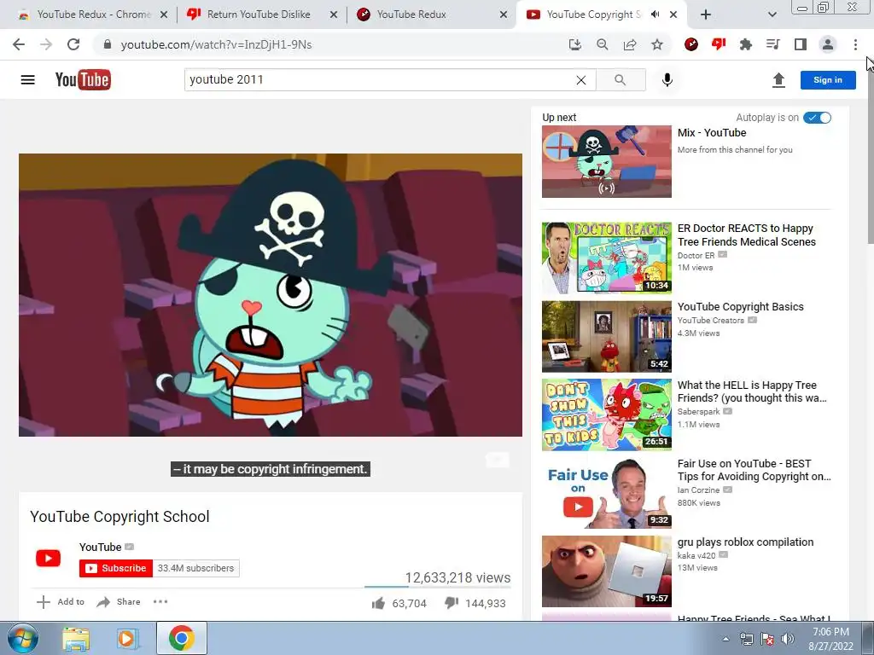Click the Saberspark channel name
This screenshot has width=874, height=655.
[x=699, y=412]
